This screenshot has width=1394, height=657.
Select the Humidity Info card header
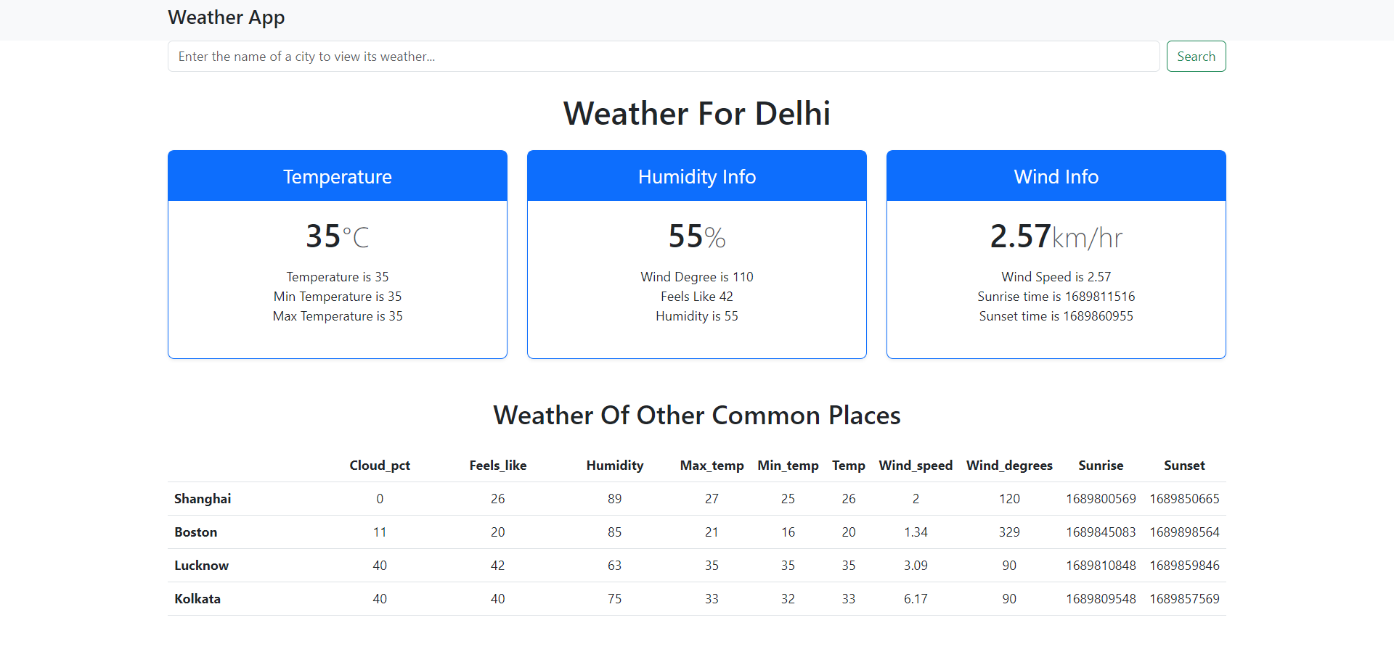696,175
